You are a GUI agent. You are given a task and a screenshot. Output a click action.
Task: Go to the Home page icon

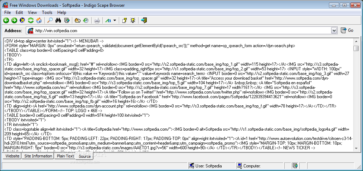pyautogui.click(x=39, y=21)
